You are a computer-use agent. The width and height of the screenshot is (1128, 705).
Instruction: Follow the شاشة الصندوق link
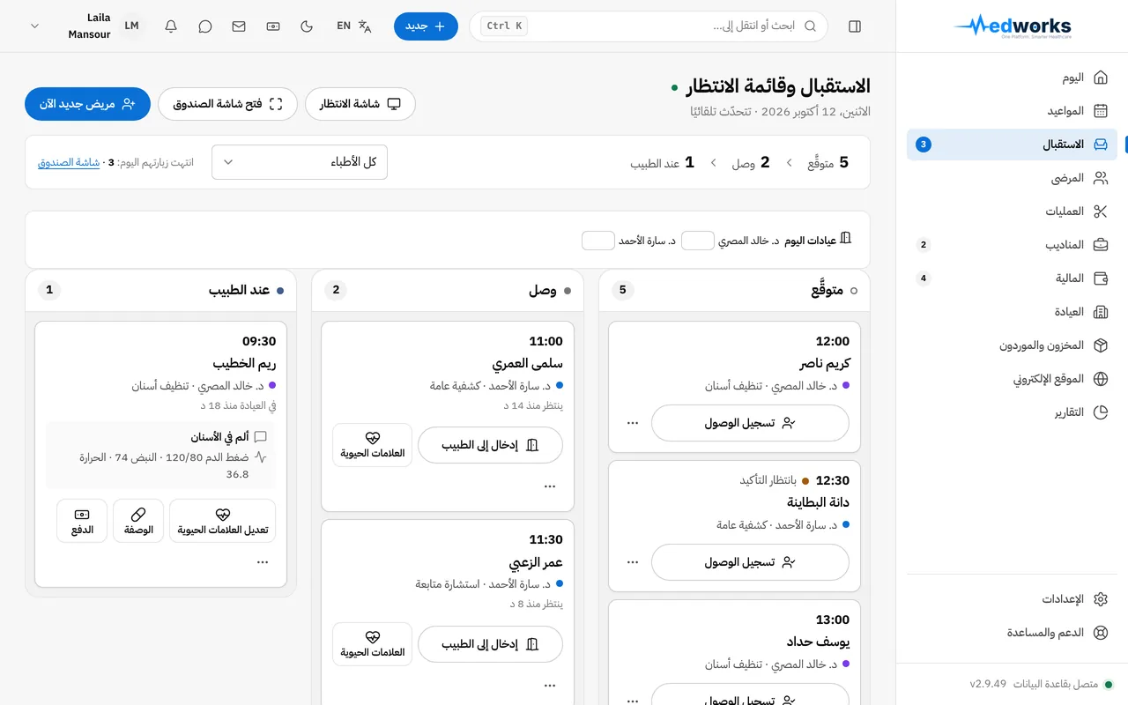coord(69,163)
